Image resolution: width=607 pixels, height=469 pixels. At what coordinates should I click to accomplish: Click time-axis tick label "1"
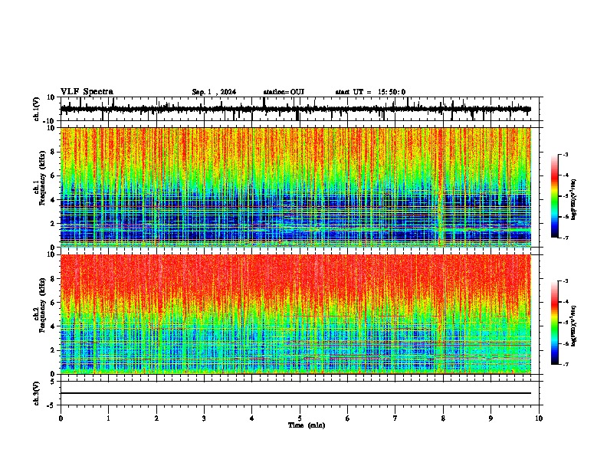coord(108,418)
